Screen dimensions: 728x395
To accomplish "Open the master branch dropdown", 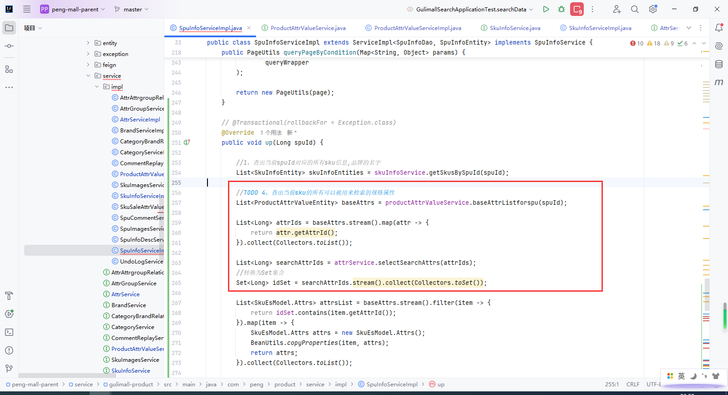I will (131, 9).
